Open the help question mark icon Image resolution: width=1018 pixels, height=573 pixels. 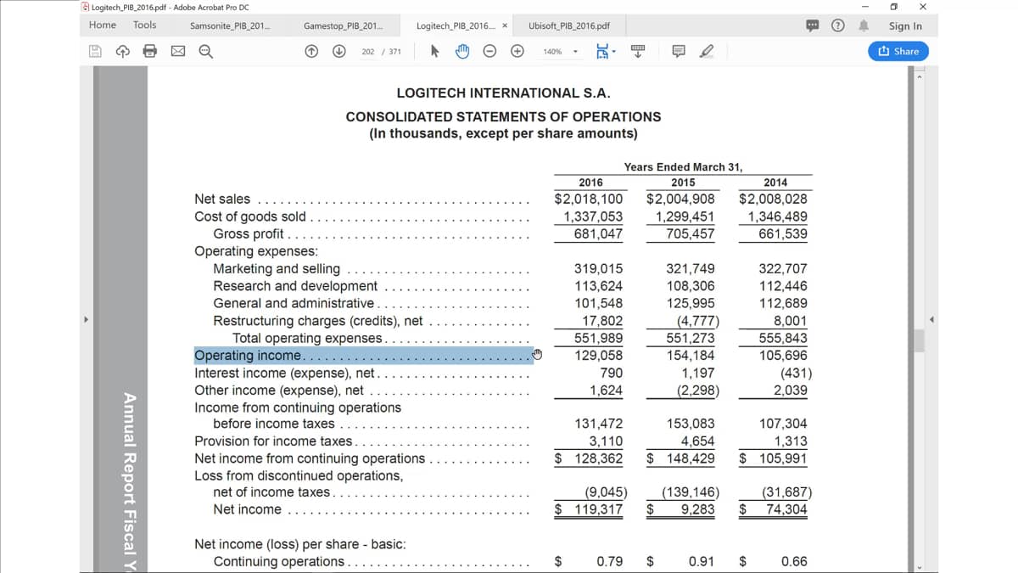[x=838, y=25]
